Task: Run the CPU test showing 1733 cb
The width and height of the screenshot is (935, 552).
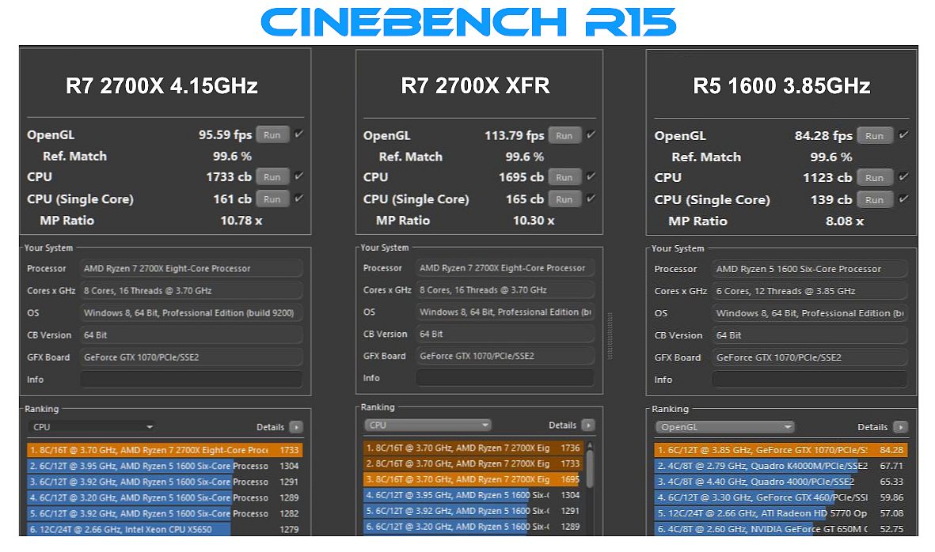Action: 272,177
